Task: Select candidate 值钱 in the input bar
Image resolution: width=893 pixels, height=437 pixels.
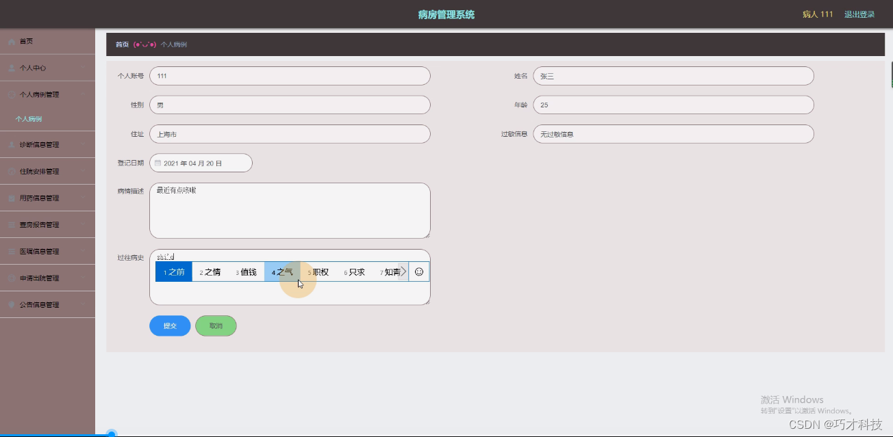Action: (x=247, y=272)
